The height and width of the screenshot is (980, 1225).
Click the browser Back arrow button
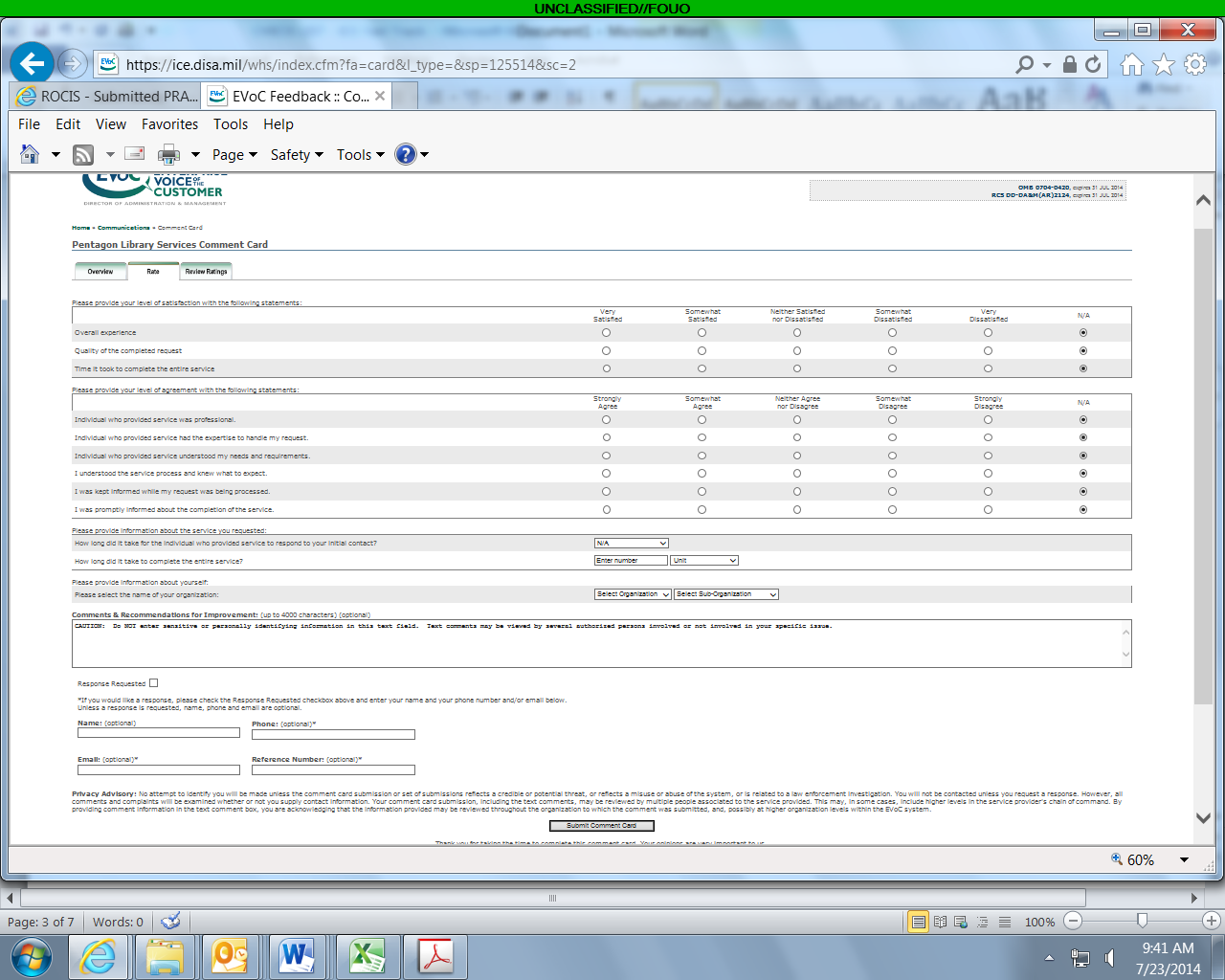click(x=32, y=64)
